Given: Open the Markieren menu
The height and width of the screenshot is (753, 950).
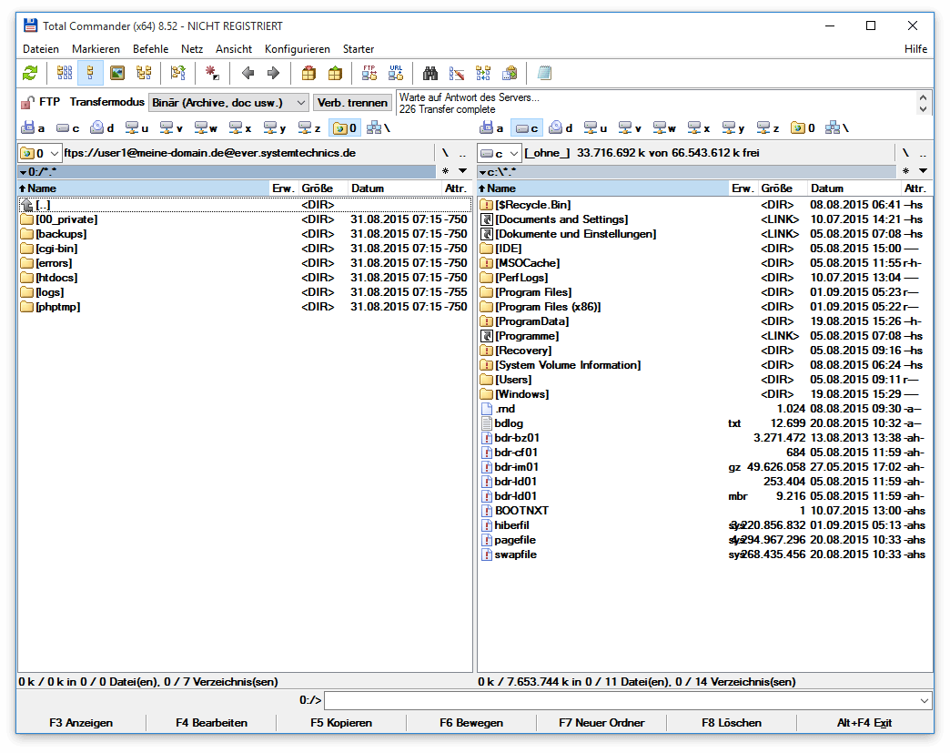Looking at the screenshot, I should point(96,49).
